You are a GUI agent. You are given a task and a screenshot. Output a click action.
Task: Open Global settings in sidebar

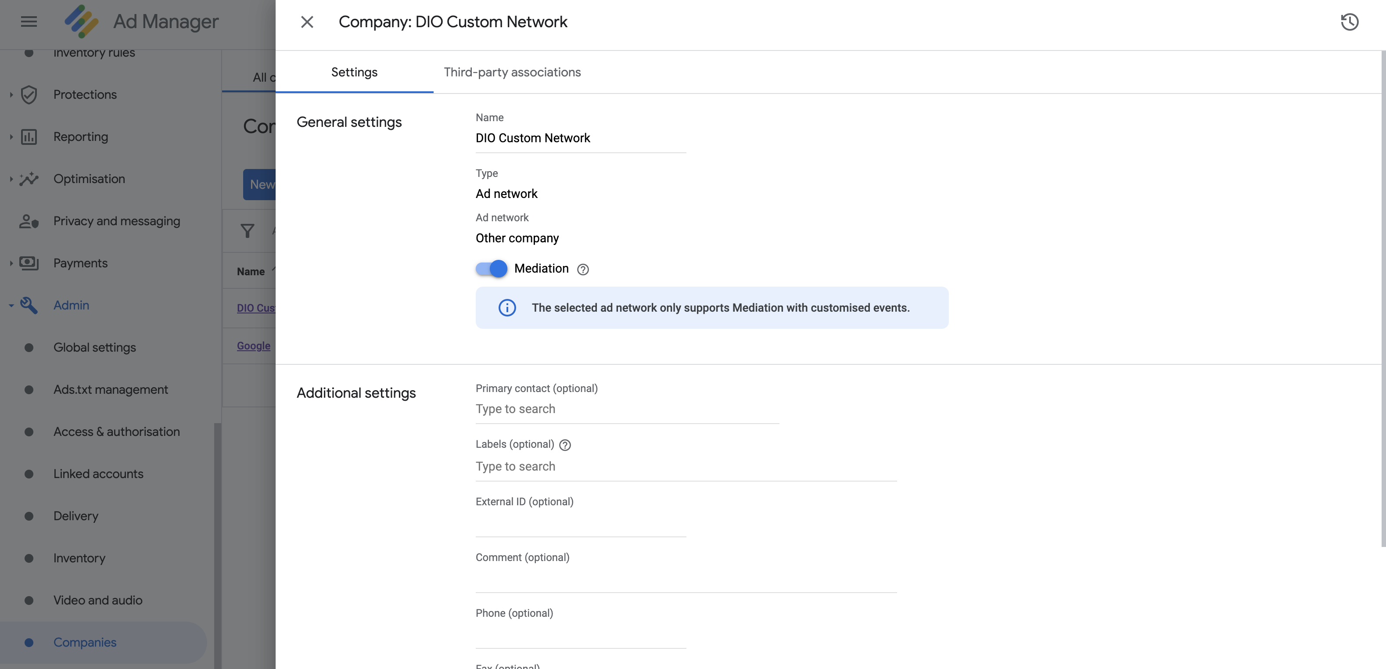[x=95, y=348]
